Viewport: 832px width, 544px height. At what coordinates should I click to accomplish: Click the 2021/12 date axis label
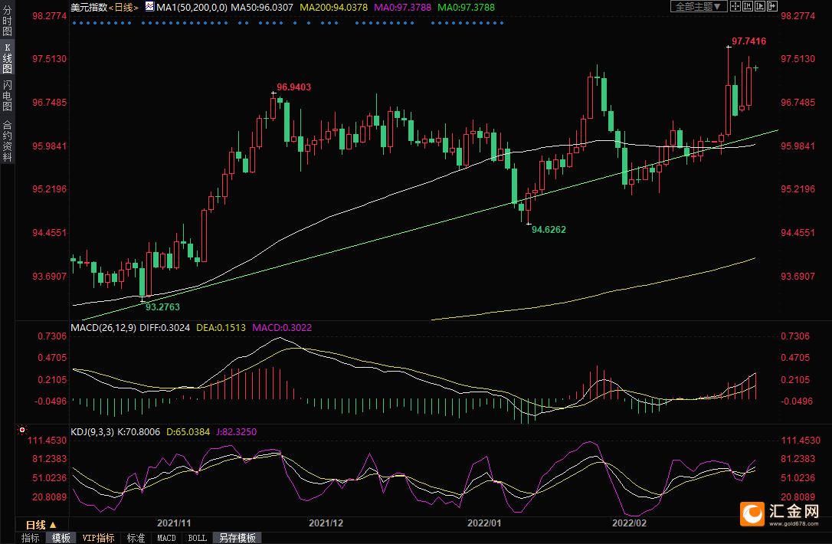(x=326, y=523)
